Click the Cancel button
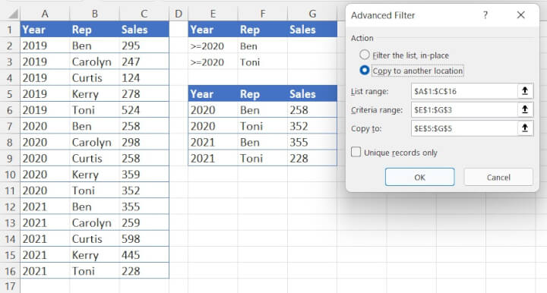 tap(498, 178)
